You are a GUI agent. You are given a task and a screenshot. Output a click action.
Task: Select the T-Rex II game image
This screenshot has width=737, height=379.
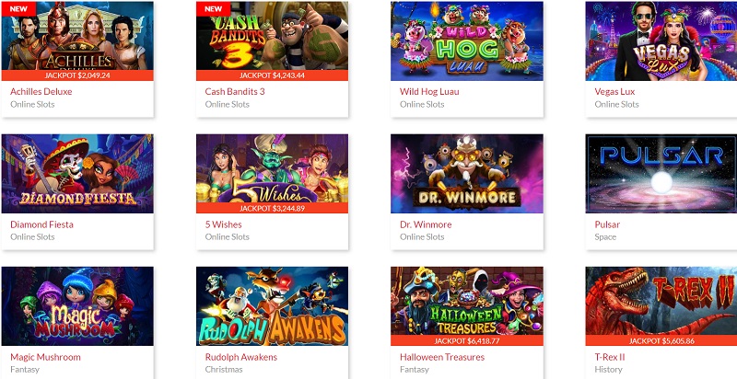(x=661, y=306)
